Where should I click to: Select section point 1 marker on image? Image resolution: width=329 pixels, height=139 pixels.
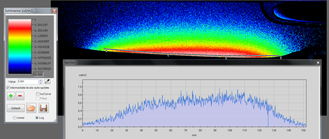click(x=168, y=55)
